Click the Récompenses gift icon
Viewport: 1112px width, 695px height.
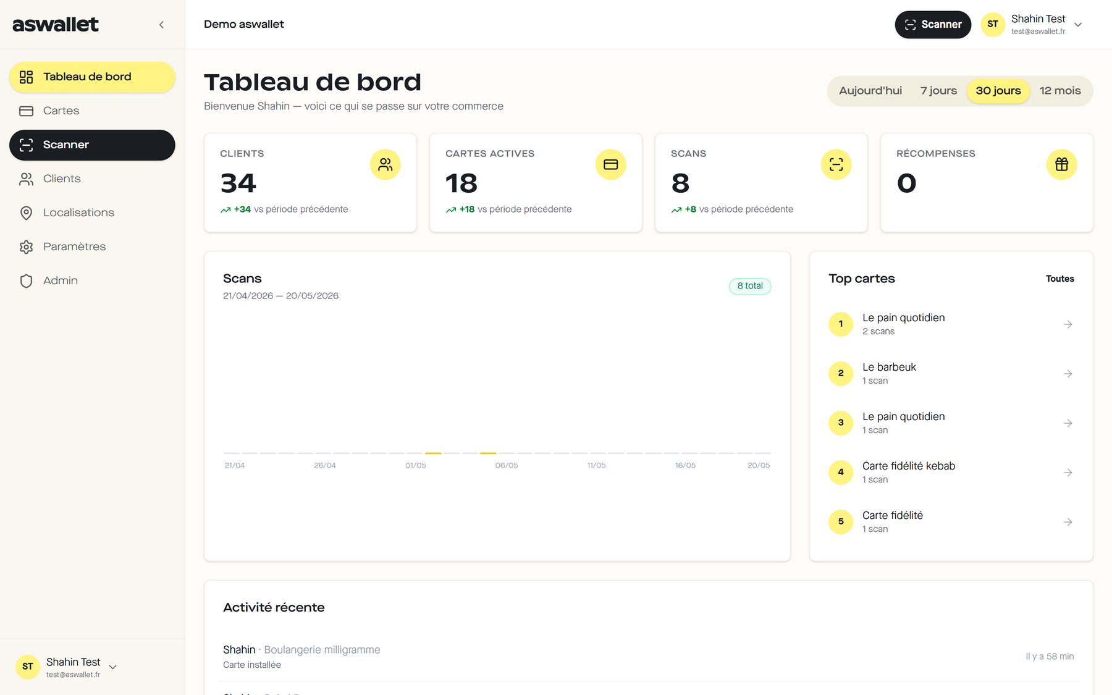click(x=1062, y=165)
